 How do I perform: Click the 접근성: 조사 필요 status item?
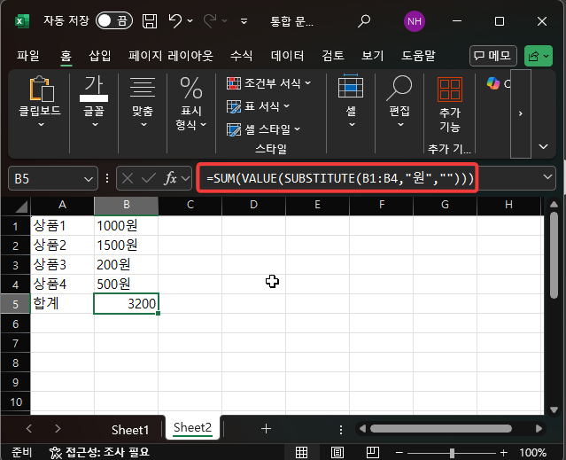[99, 452]
